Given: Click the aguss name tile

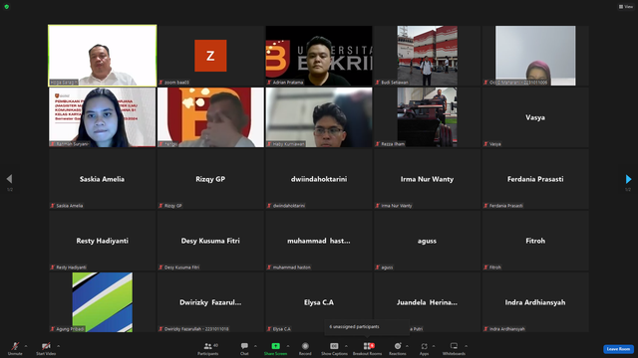Looking at the screenshot, I should point(427,241).
